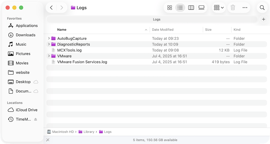The width and height of the screenshot is (270, 144).
Task: Click the '12 KB' size cell
Action: [x=224, y=50]
